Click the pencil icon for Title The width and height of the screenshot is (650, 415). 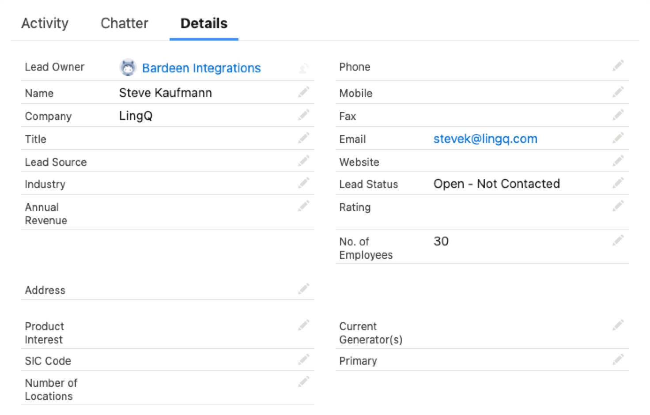point(304,138)
